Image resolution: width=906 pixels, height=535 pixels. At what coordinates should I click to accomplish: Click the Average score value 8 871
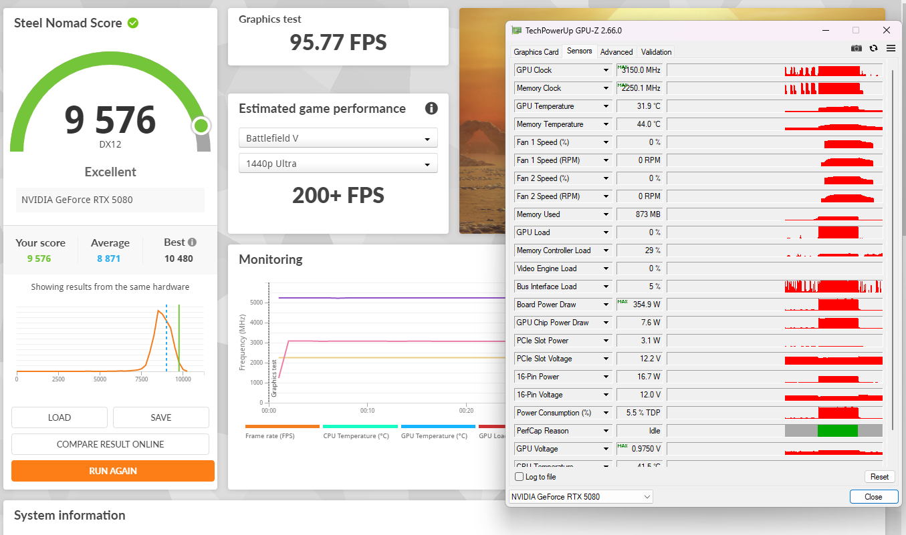[x=108, y=258]
